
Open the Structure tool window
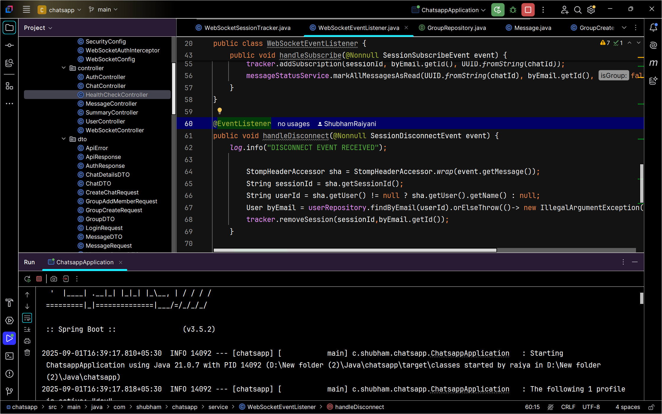point(9,86)
